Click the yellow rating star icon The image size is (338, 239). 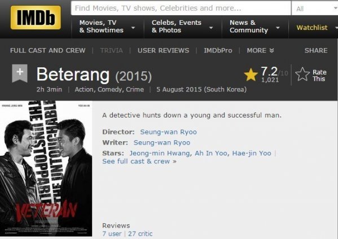(251, 74)
